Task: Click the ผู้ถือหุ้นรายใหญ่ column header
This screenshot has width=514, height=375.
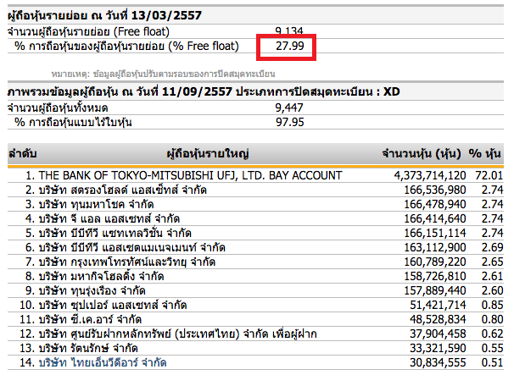Action: [x=208, y=153]
